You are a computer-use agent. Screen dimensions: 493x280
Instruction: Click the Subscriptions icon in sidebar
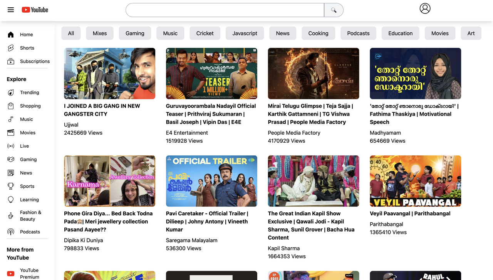tap(11, 62)
